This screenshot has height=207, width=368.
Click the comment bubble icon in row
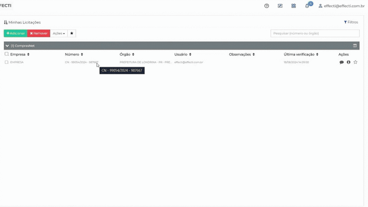point(341,62)
